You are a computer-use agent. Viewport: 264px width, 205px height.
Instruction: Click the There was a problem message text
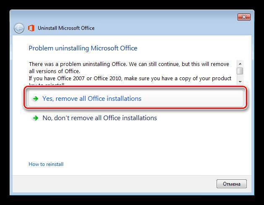point(129,68)
